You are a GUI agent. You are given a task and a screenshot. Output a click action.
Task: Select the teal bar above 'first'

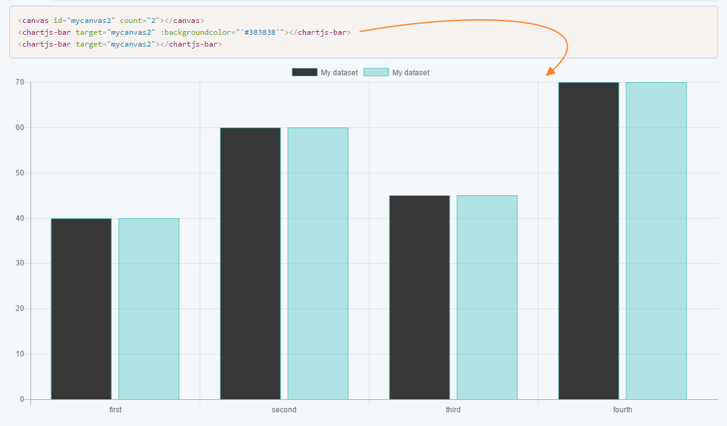click(148, 308)
